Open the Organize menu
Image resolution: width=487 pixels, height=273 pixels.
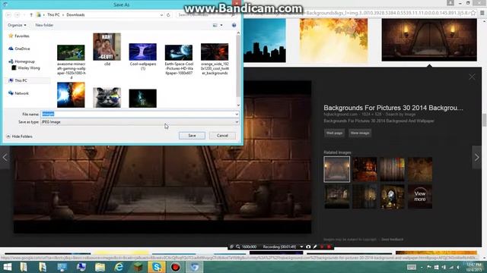[x=17, y=25]
